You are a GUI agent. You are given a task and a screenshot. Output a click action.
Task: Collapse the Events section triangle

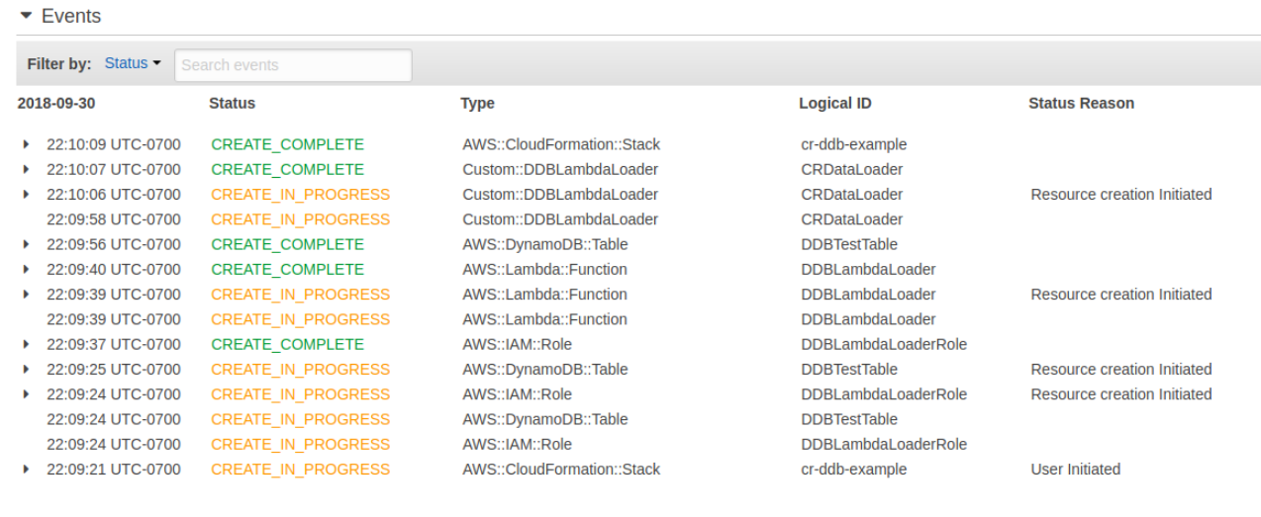point(26,17)
